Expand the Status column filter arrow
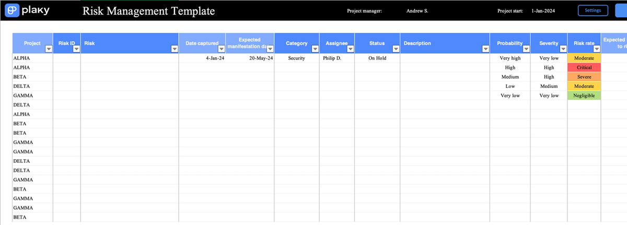The image size is (627, 225). pyautogui.click(x=396, y=49)
